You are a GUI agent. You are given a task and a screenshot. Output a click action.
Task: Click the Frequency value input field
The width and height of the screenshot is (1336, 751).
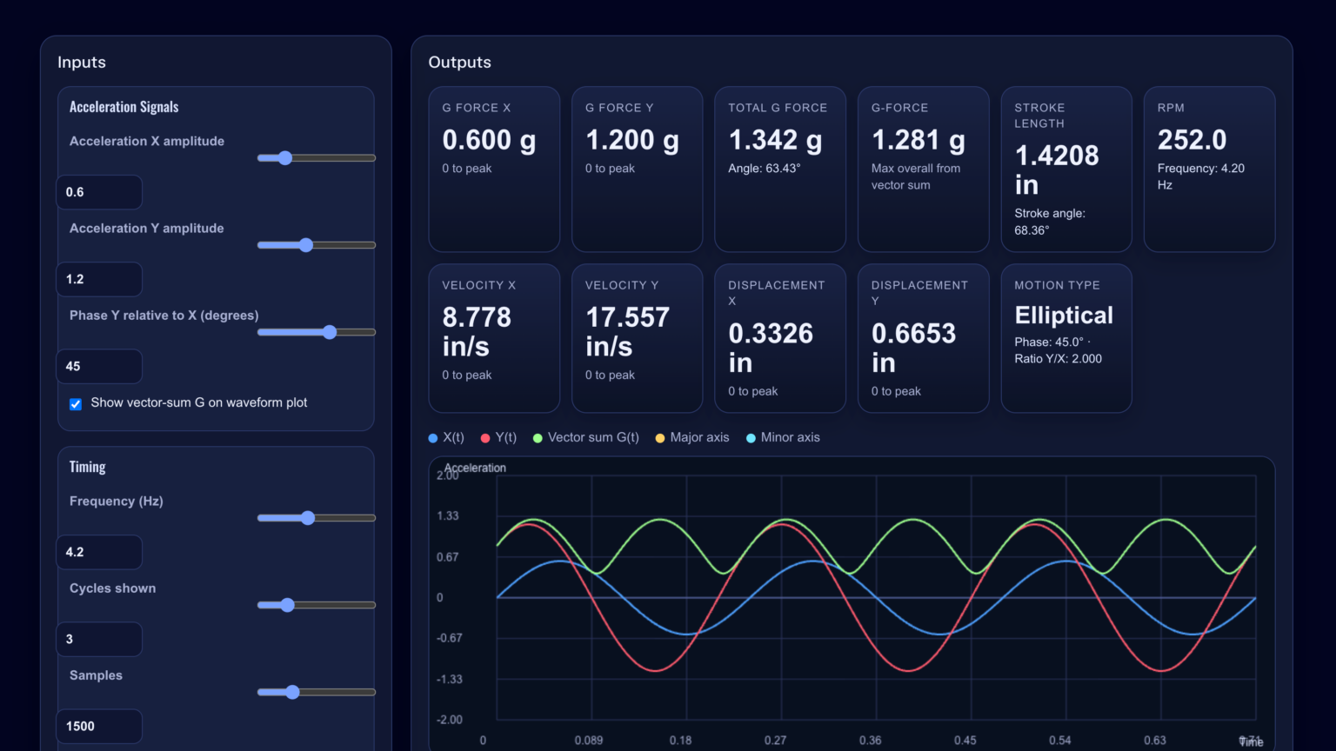coord(99,552)
